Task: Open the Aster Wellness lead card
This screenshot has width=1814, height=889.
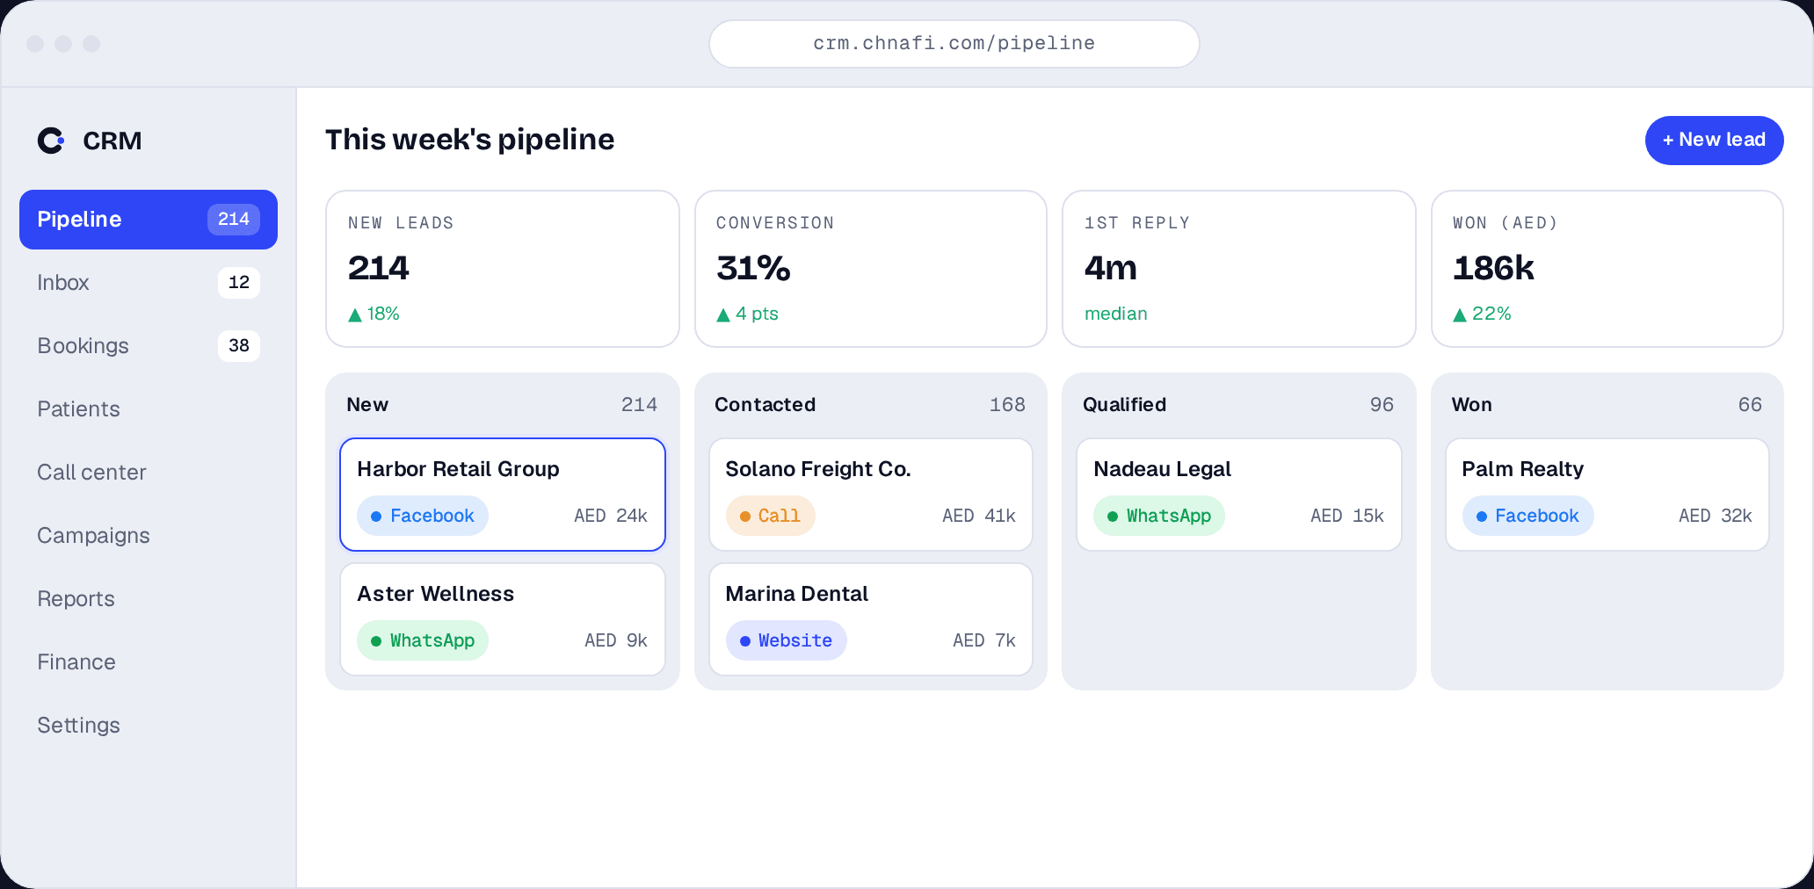Action: click(503, 619)
